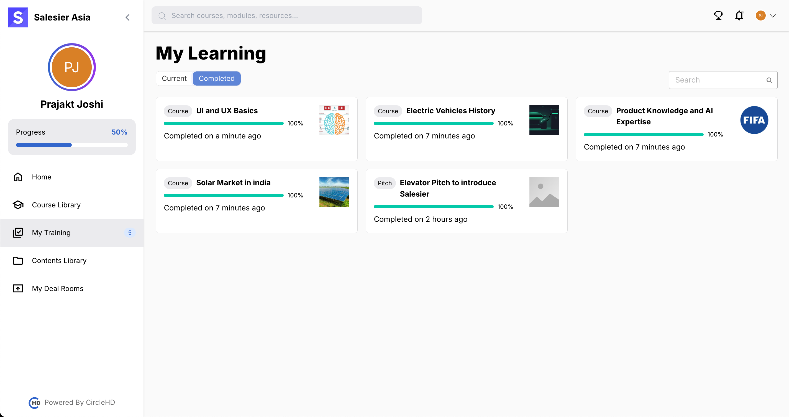Focus the global search courses field

pos(287,16)
